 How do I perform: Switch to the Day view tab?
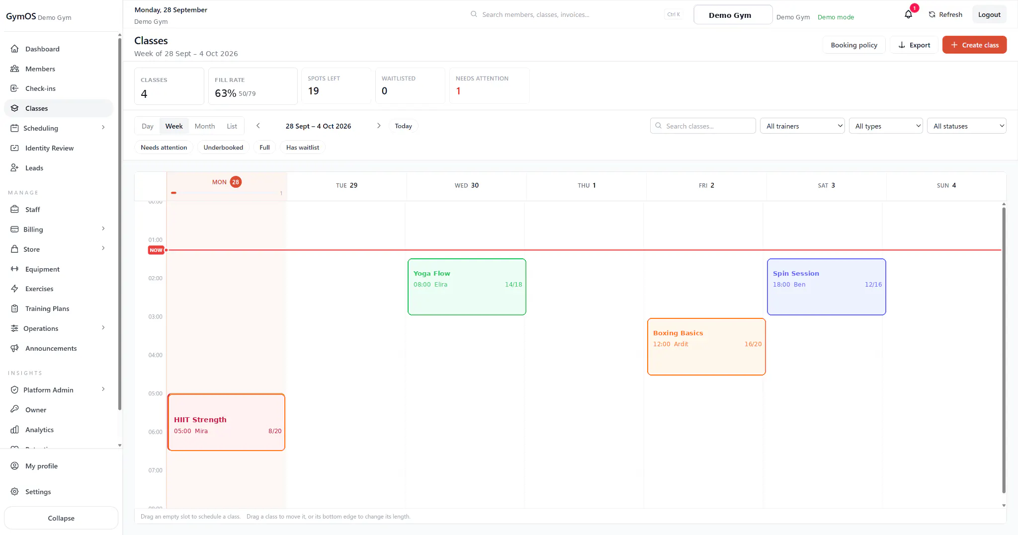pos(148,126)
